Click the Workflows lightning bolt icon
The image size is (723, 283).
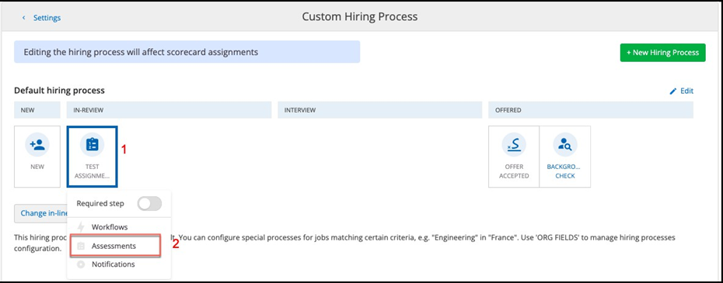tap(81, 227)
